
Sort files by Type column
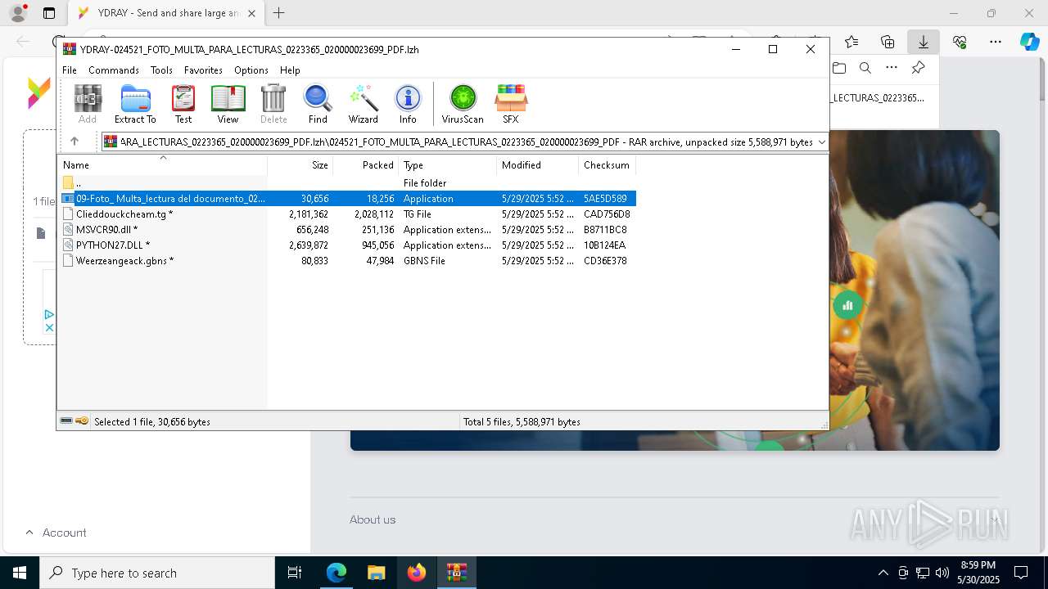[448, 165]
